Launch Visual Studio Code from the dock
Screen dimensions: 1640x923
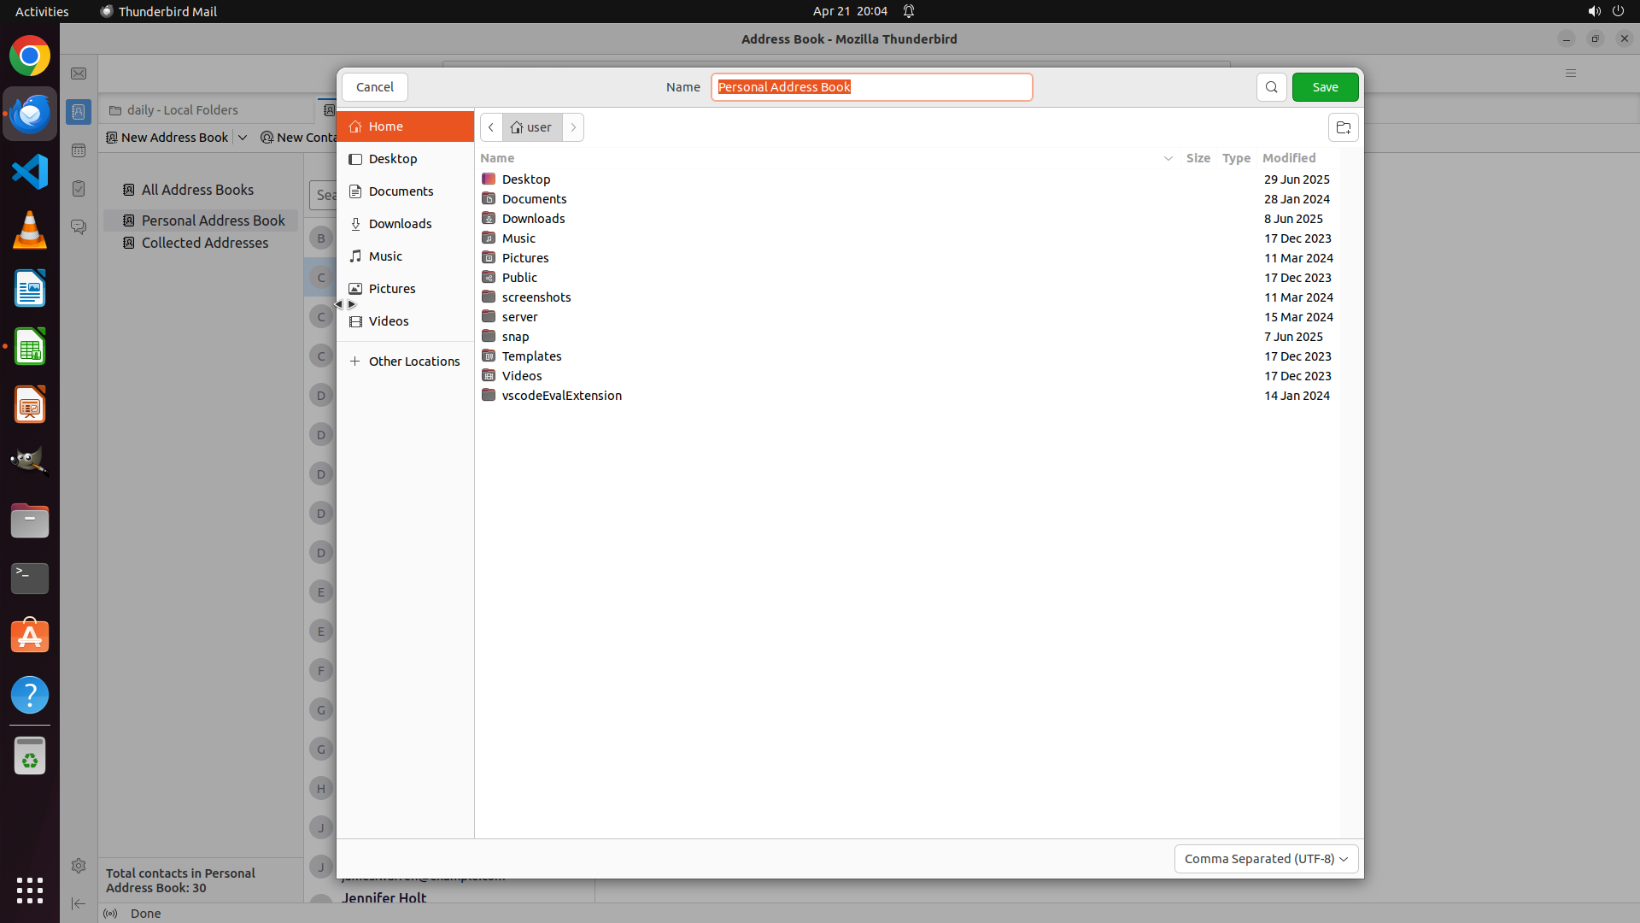tap(30, 172)
